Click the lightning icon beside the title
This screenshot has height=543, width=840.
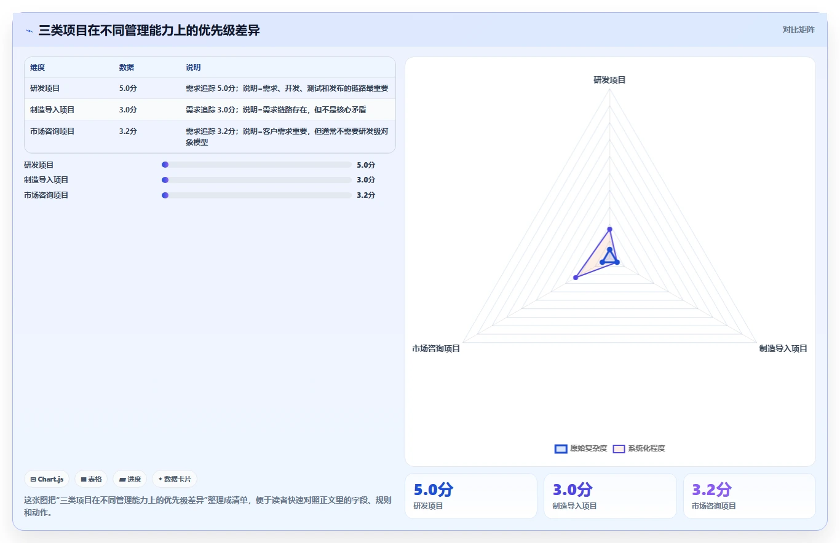click(x=29, y=31)
